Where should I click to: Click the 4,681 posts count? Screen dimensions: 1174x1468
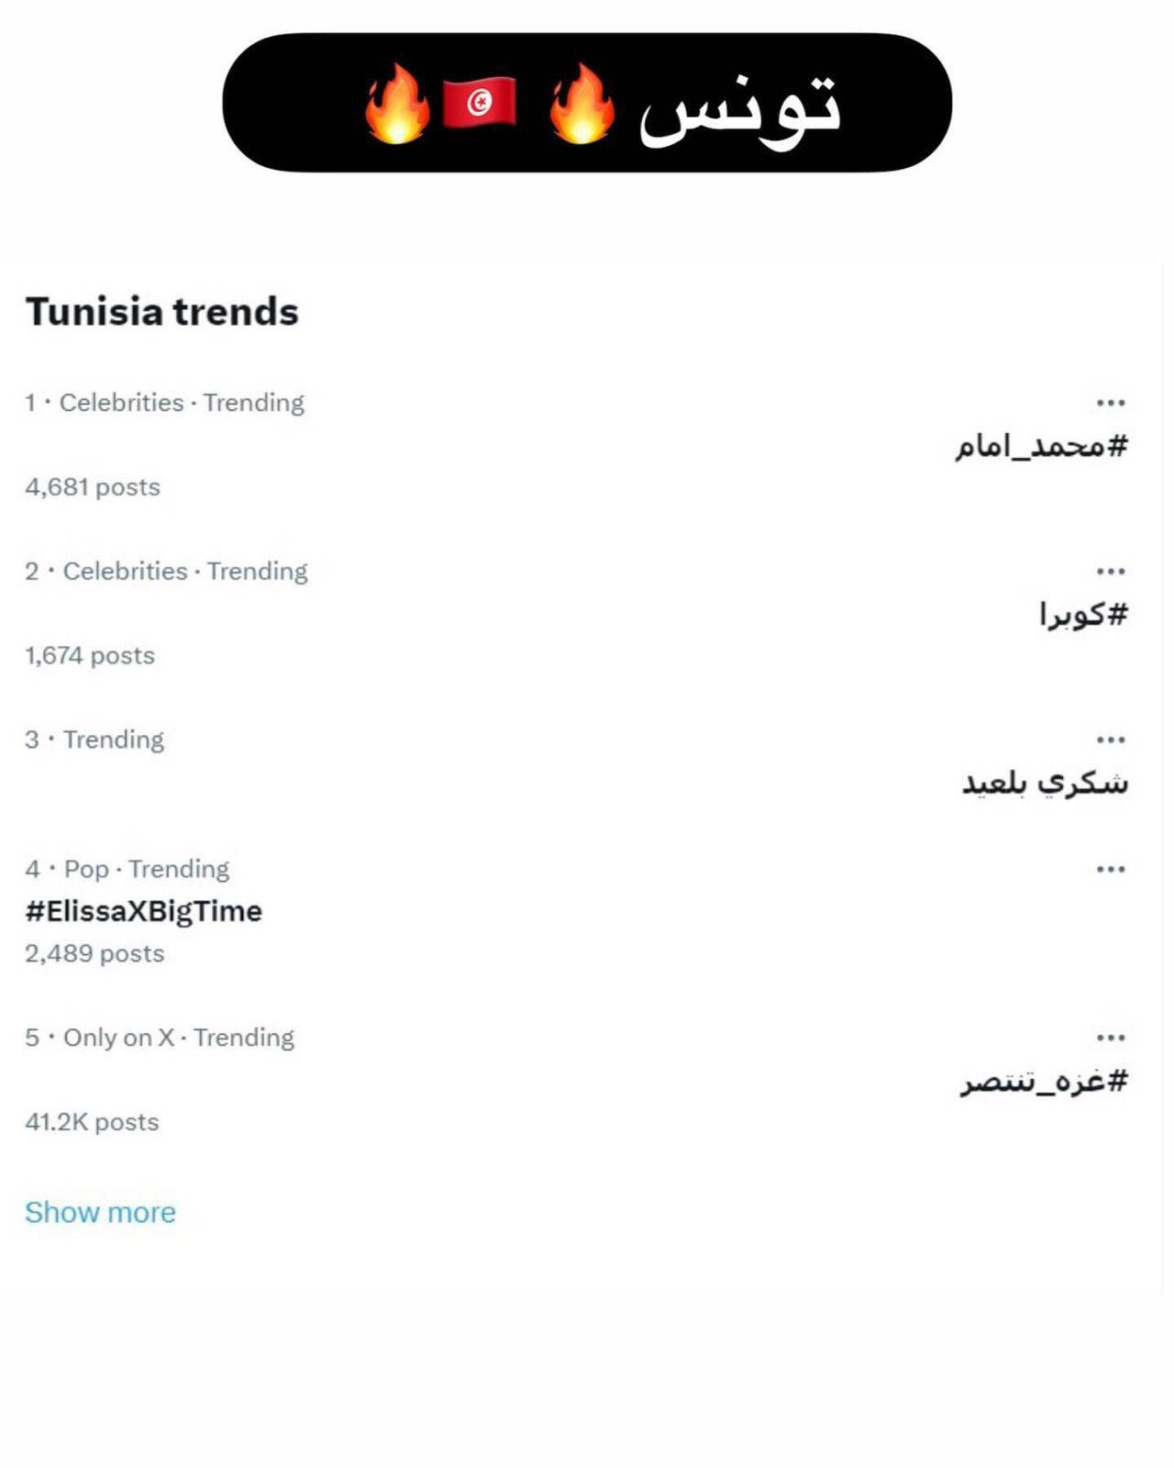tap(93, 487)
